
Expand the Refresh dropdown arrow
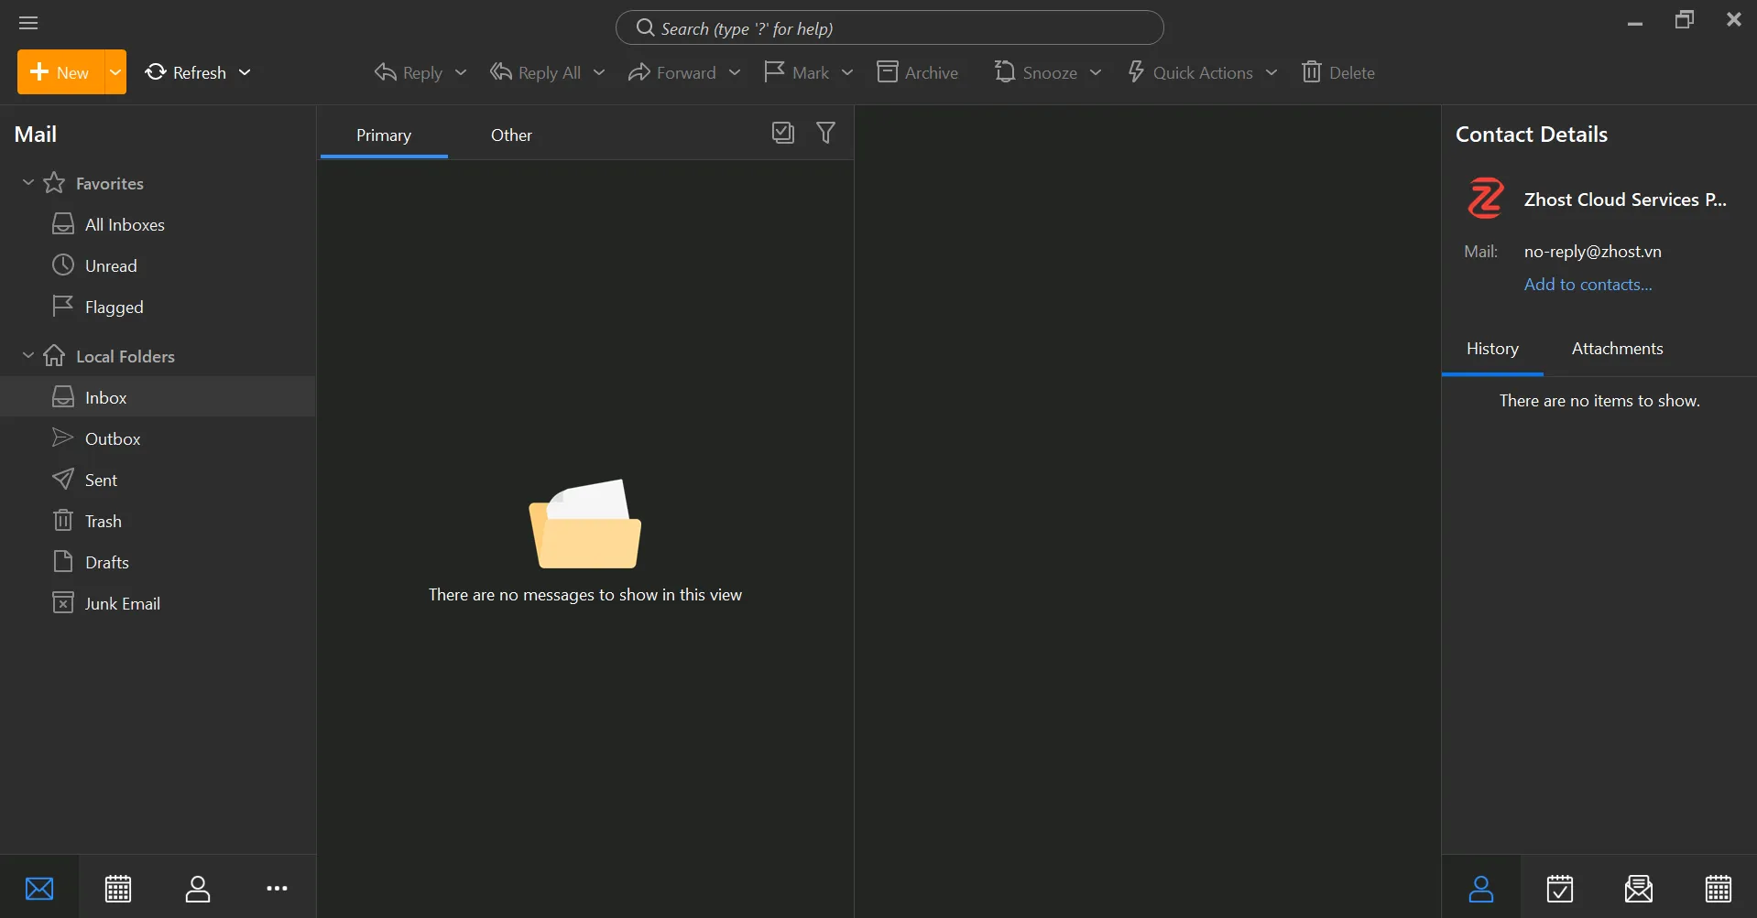coord(245,72)
